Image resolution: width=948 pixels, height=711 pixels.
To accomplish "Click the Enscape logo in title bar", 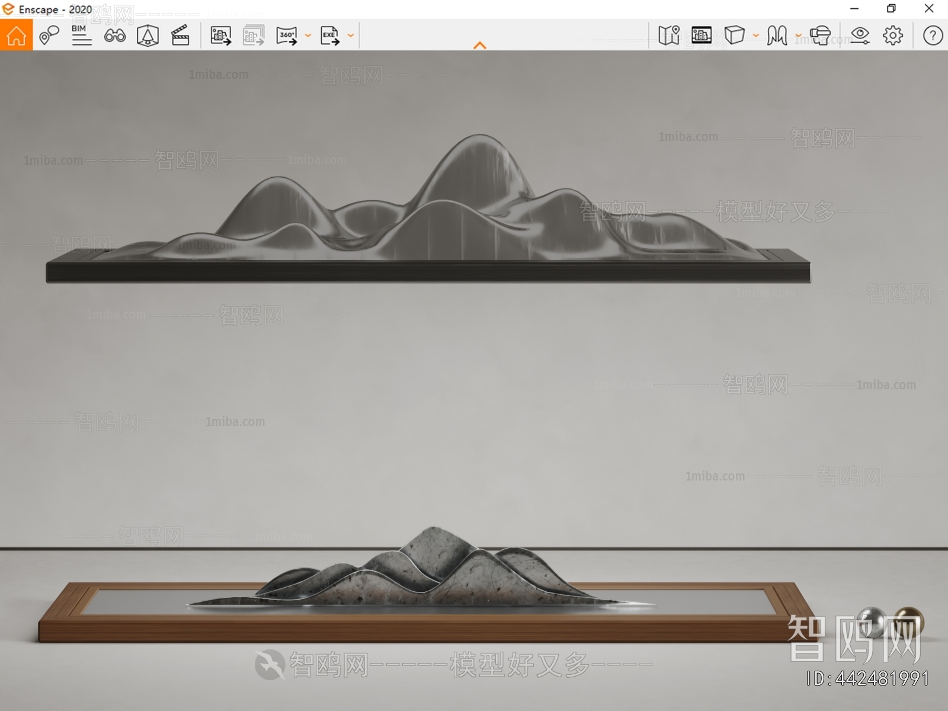I will (8, 9).
